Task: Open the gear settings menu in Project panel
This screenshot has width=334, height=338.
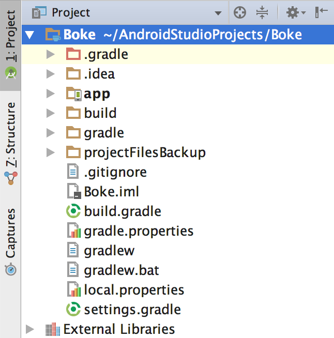Action: (x=295, y=13)
